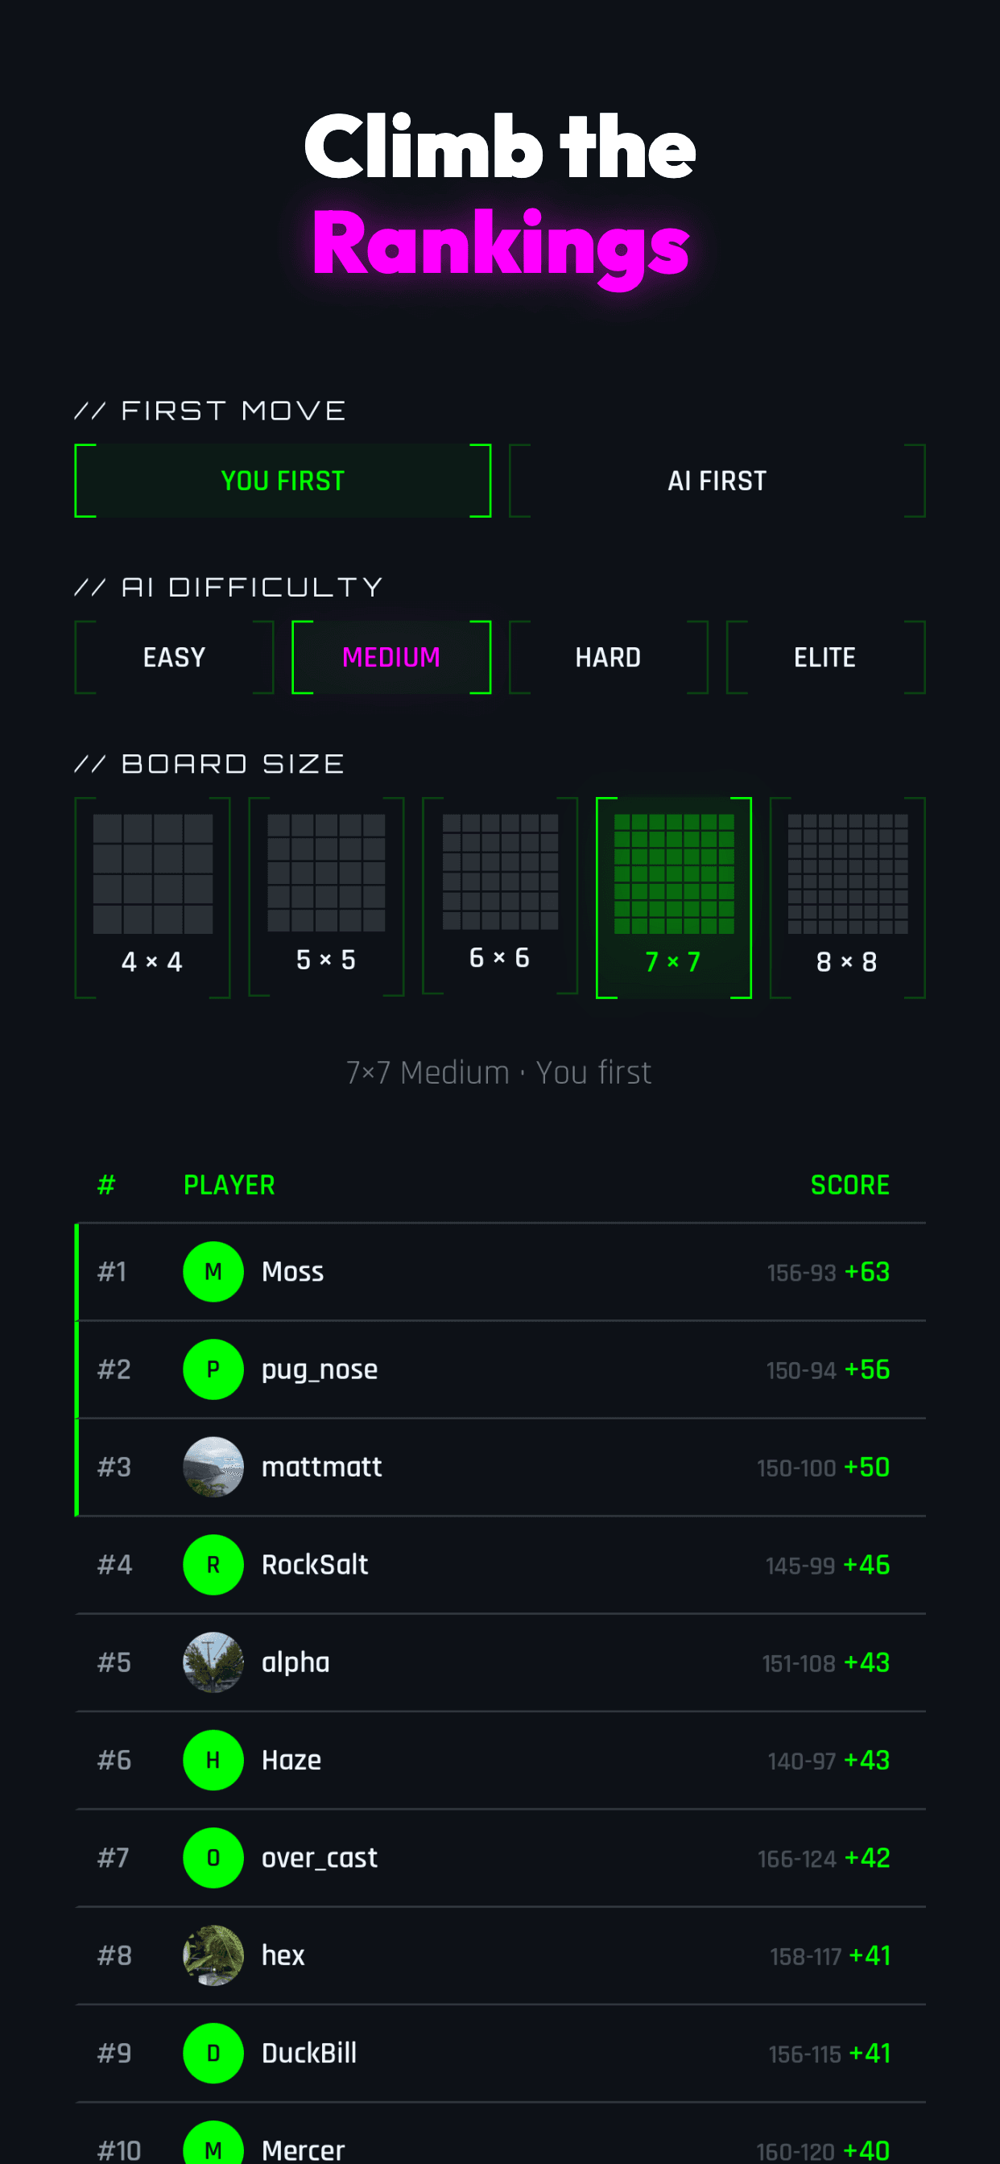This screenshot has width=1000, height=2164.
Task: Click Haze's green H avatar
Action: [213, 1759]
